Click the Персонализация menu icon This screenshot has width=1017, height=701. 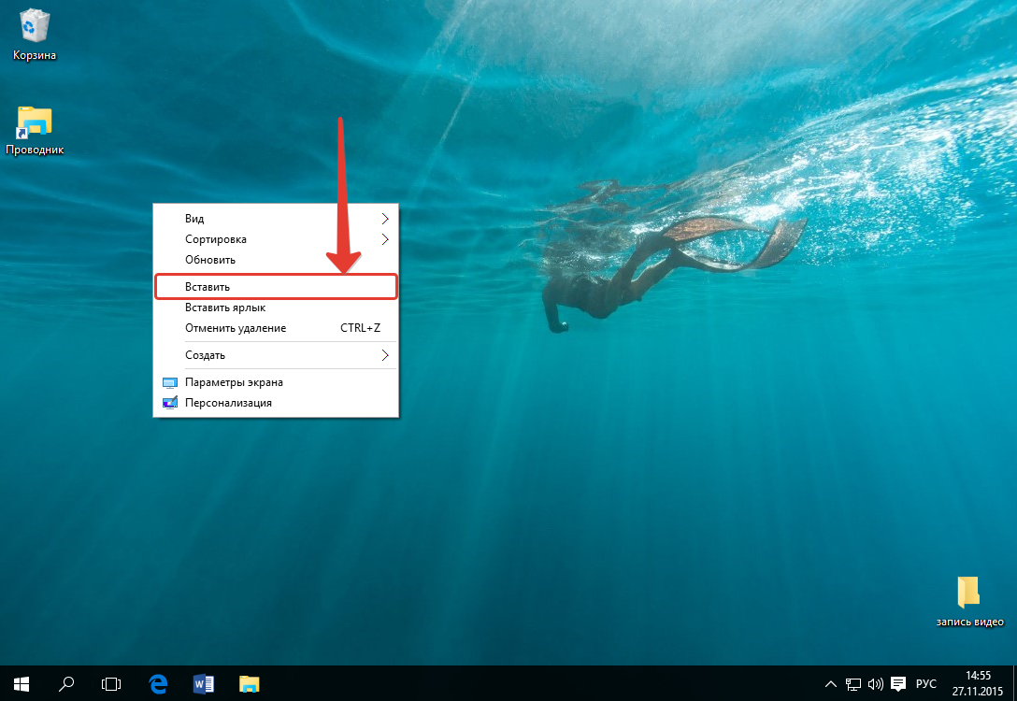170,403
